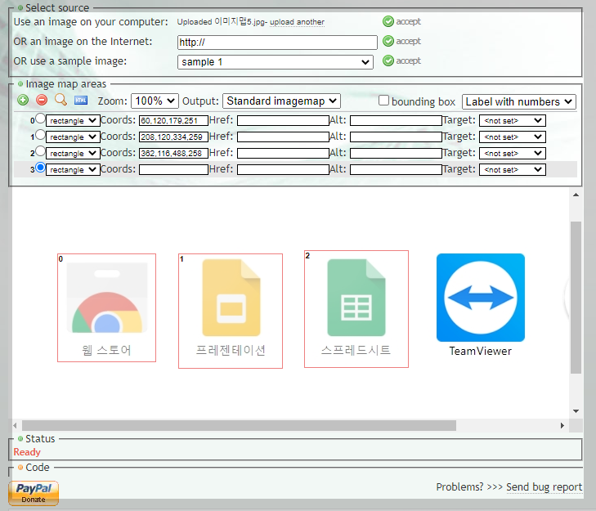Click Coords field of area 0
Viewport: 596px width, 511px height.
click(173, 120)
